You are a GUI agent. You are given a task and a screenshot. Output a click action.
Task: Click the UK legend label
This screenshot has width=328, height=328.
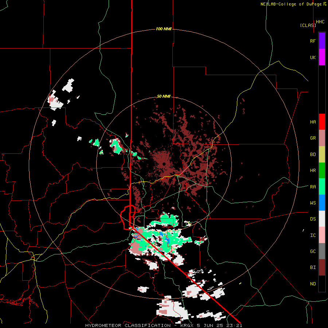(x=313, y=57)
